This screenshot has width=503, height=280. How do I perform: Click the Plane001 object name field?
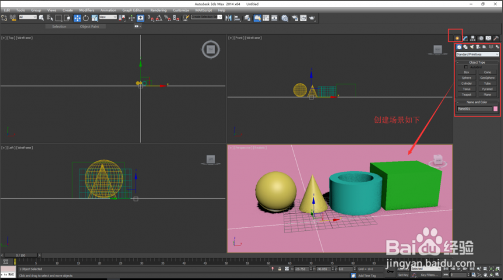click(474, 109)
